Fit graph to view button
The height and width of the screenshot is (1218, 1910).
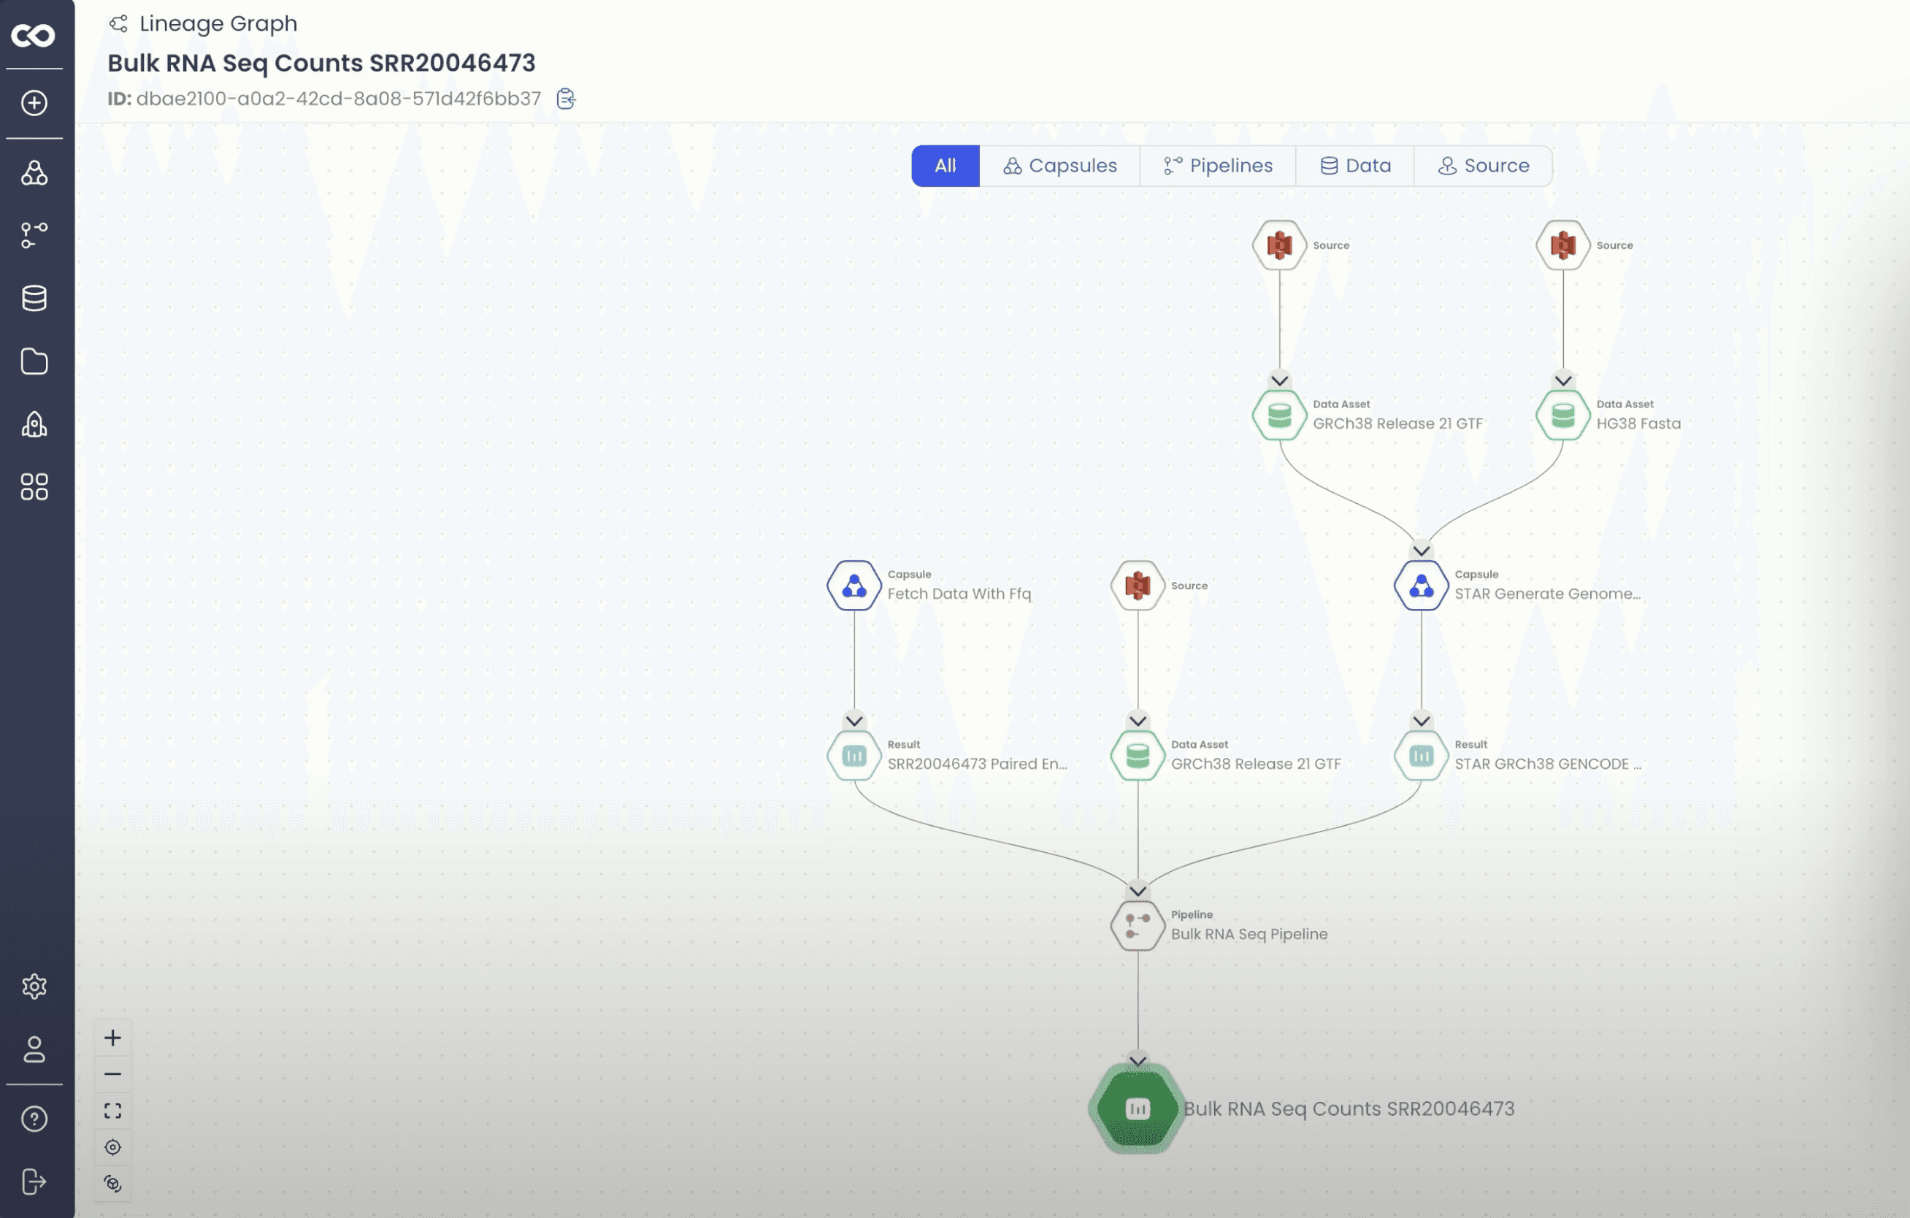pos(112,1111)
